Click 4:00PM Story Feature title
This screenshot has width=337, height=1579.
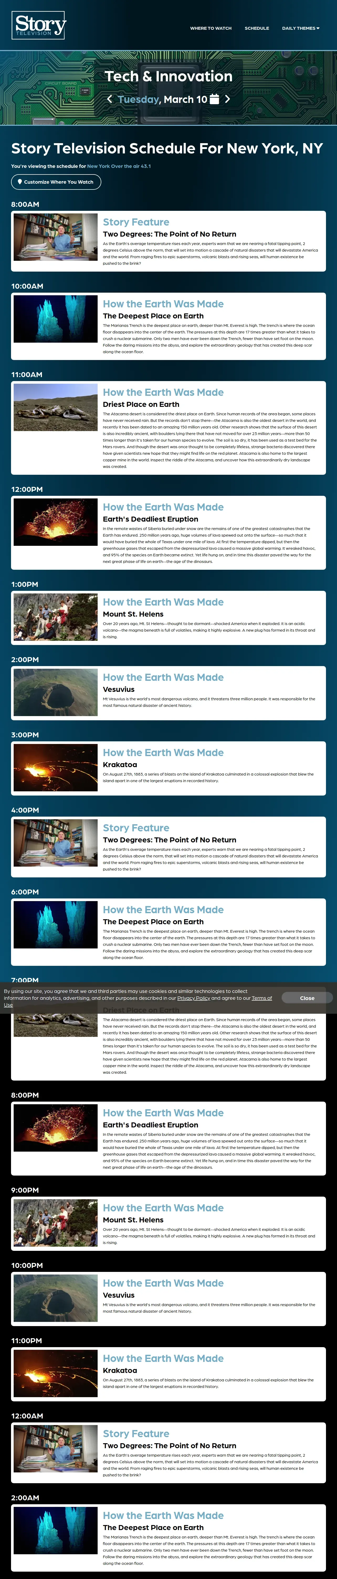pyautogui.click(x=136, y=827)
